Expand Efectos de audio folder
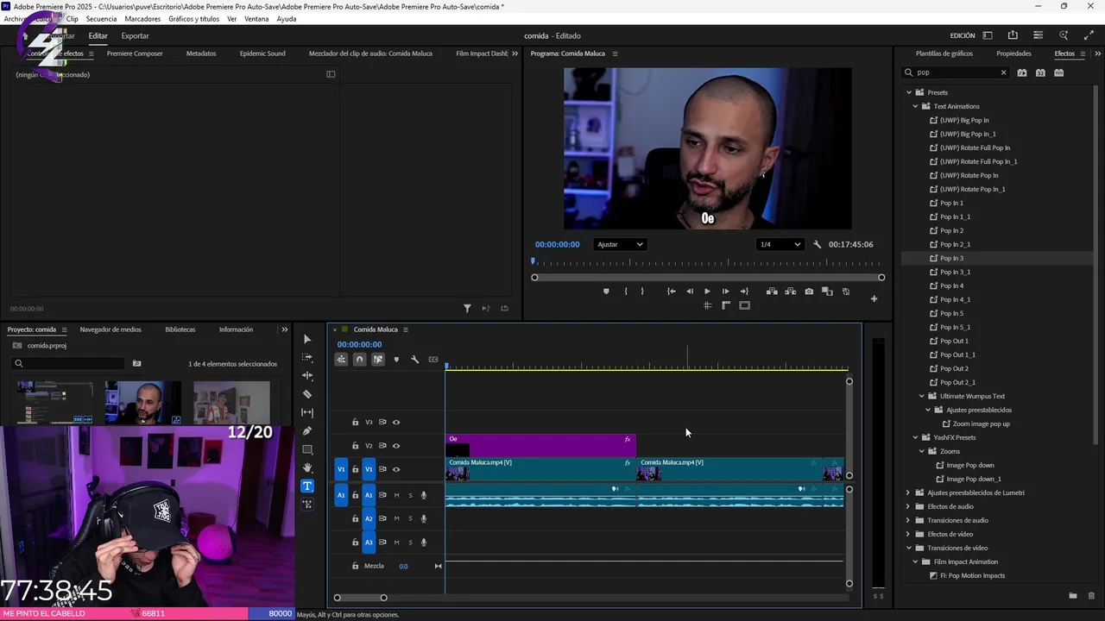1105x621 pixels. click(908, 506)
